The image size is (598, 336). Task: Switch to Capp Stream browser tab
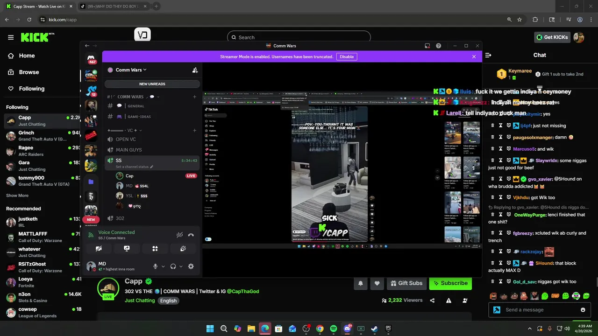tap(39, 7)
